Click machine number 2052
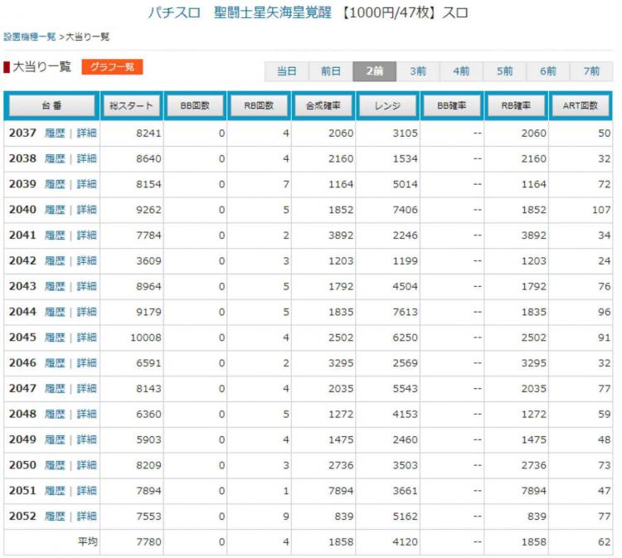This screenshot has height=558, width=622. 22,517
